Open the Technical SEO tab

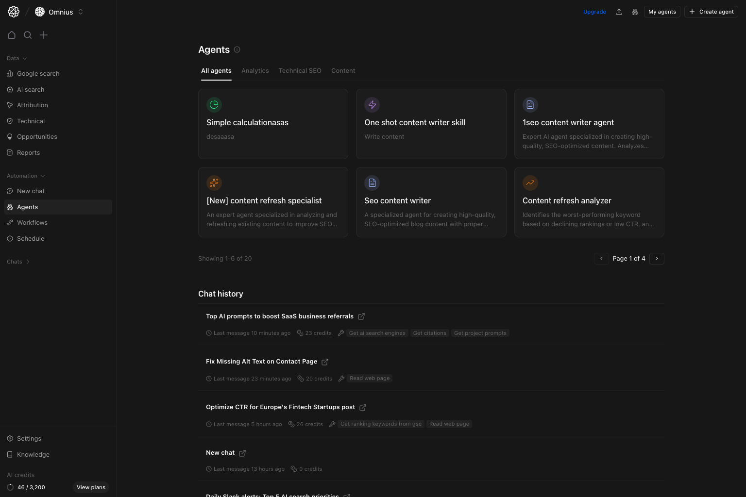tap(300, 70)
